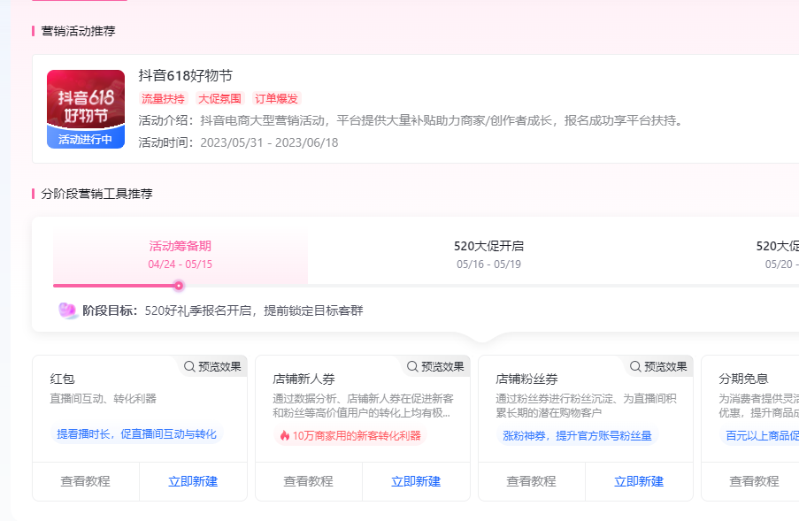Create new 红包 with 立即新建
Screen dimensions: 799x521
193,481
